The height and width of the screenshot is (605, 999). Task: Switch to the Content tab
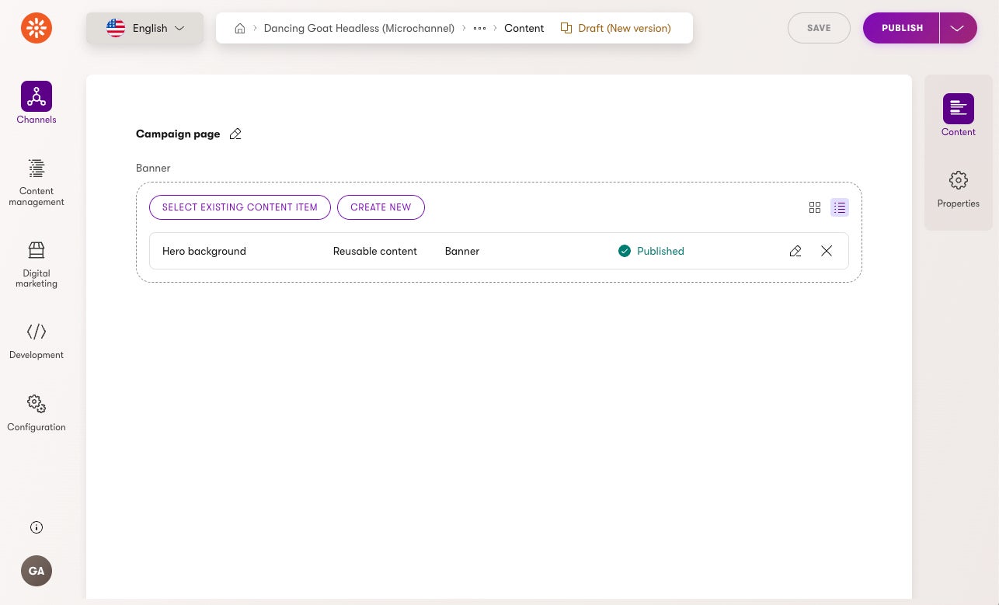tap(959, 115)
